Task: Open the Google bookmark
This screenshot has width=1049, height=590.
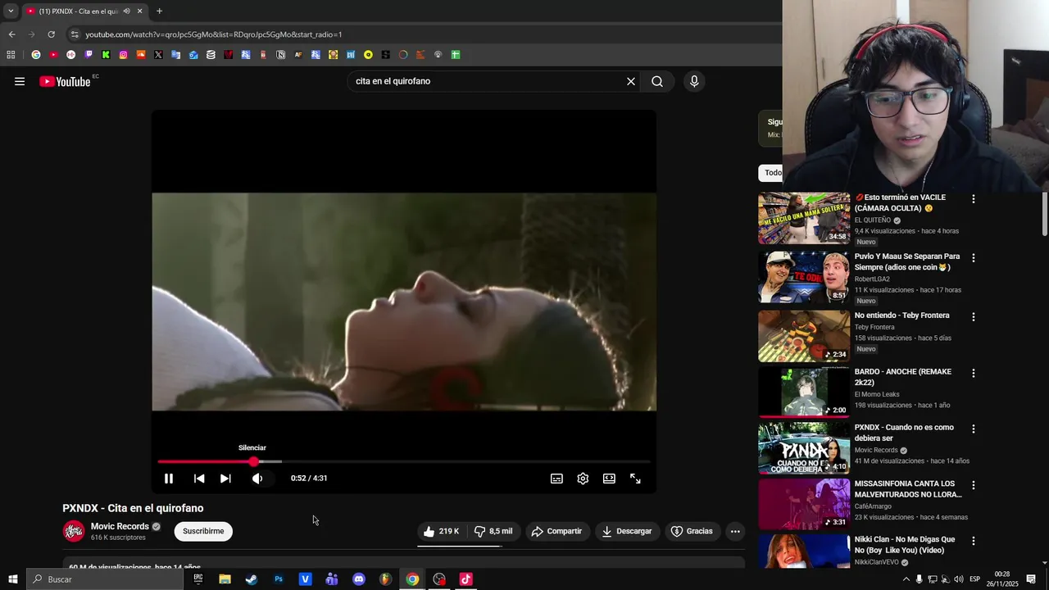Action: 36,55
